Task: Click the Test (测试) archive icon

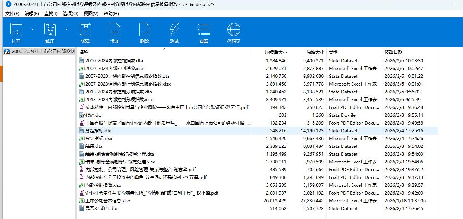Action: 174,30
